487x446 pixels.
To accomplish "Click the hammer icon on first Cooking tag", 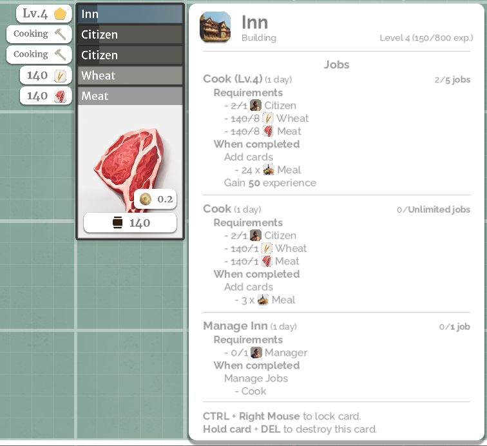I will coord(60,34).
